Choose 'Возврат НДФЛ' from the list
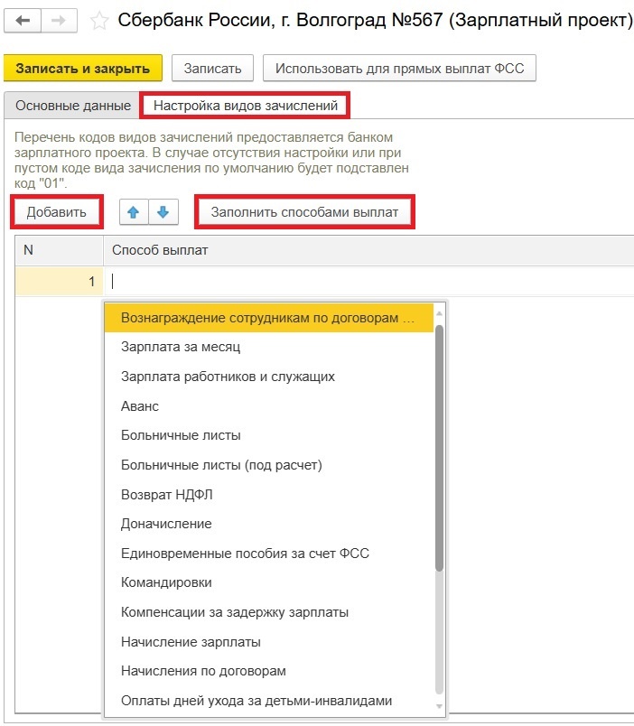 268,495
